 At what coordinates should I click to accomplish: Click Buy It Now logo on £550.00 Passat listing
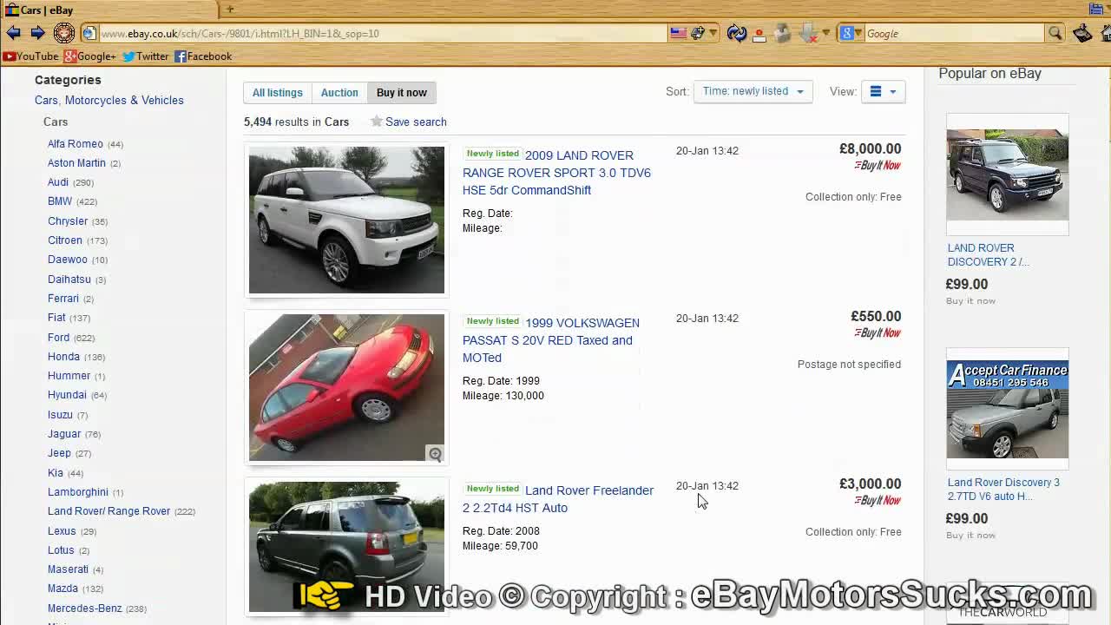(x=877, y=332)
